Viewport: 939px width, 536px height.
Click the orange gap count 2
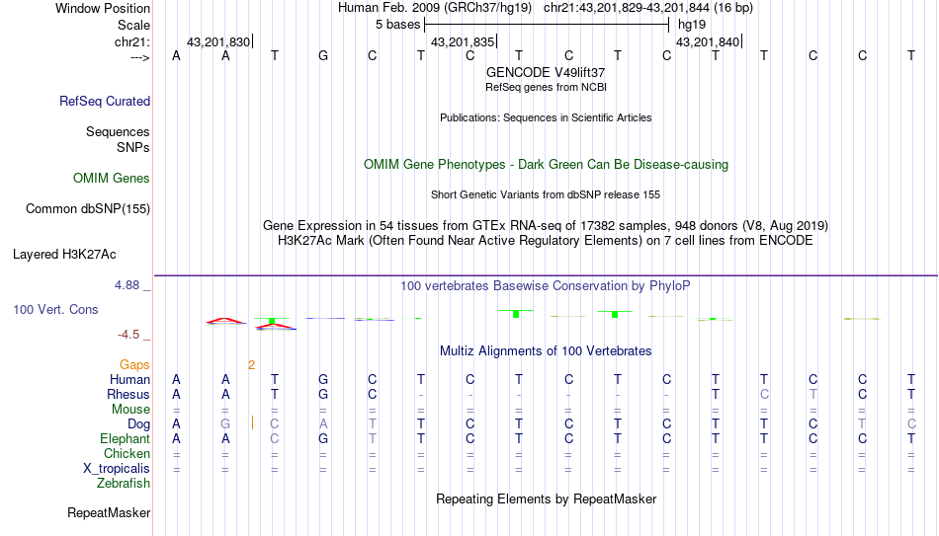point(251,365)
